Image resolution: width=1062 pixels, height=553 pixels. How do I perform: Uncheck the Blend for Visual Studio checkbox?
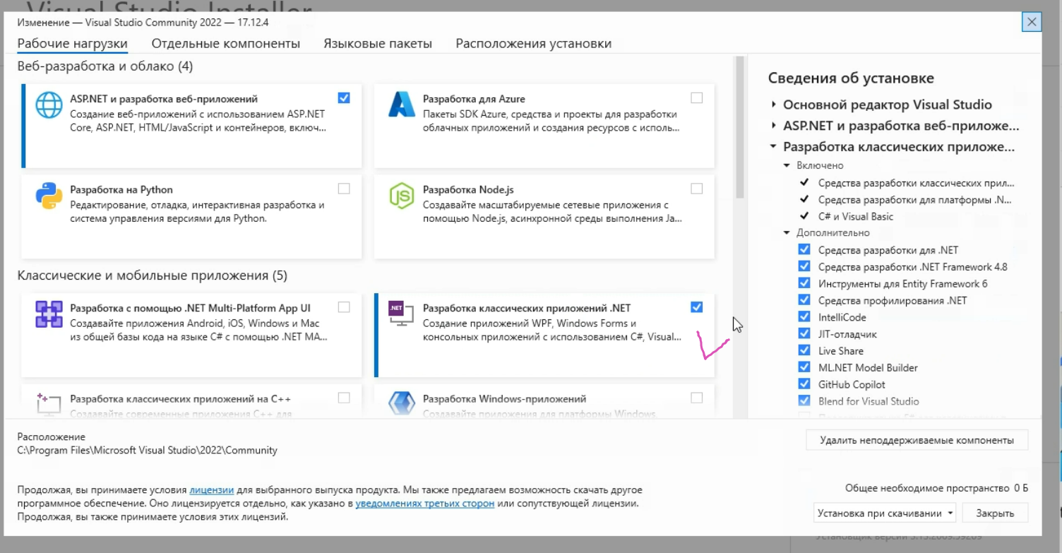coord(804,400)
